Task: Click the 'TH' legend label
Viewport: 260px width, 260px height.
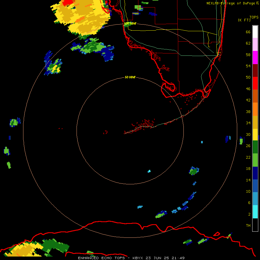Action: [x=248, y=226]
